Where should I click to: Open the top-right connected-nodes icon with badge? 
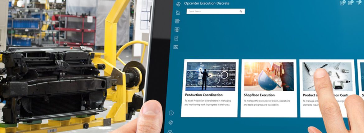[x=359, y=2]
